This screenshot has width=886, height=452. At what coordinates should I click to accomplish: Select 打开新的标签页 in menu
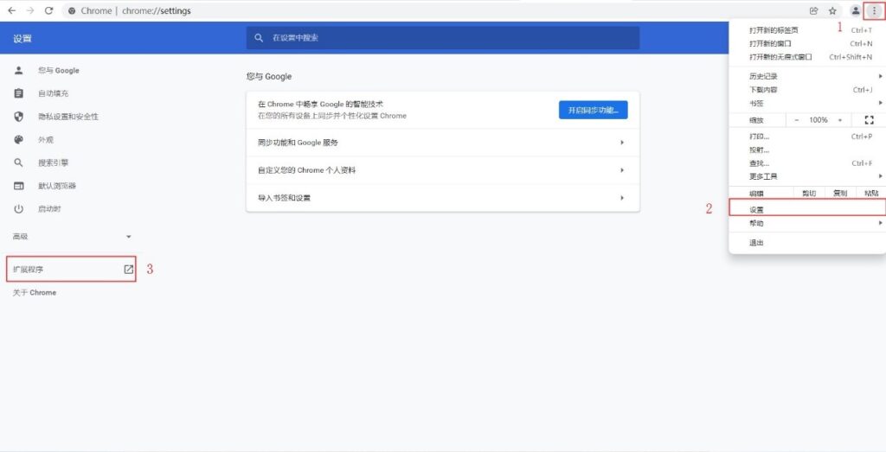(x=807, y=30)
